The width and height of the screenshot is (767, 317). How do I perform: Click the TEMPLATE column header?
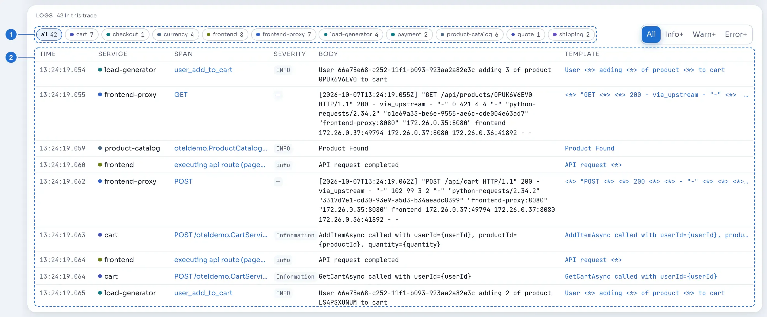click(582, 54)
